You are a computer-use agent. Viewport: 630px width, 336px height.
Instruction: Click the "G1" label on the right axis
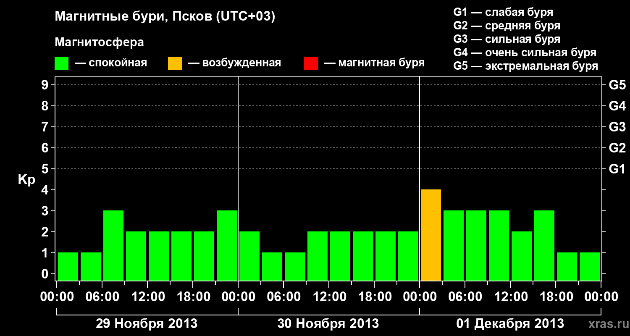617,169
